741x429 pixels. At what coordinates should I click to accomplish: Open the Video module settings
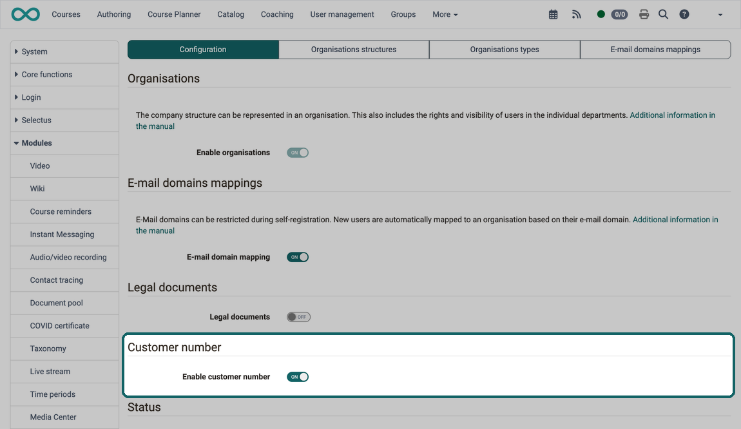[64, 166]
